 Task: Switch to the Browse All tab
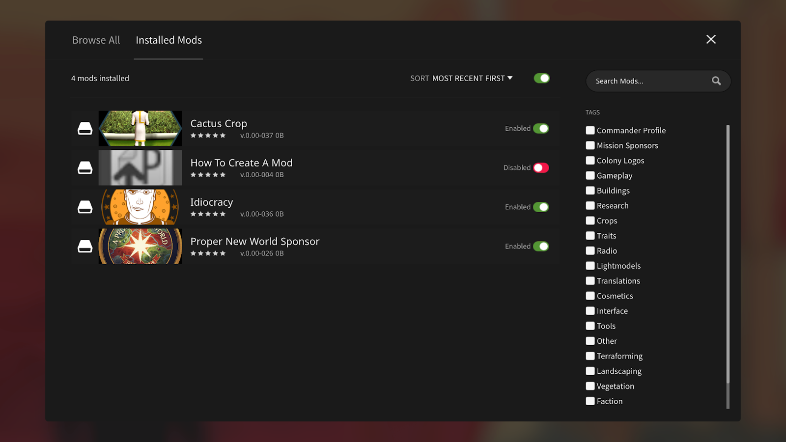tap(96, 40)
